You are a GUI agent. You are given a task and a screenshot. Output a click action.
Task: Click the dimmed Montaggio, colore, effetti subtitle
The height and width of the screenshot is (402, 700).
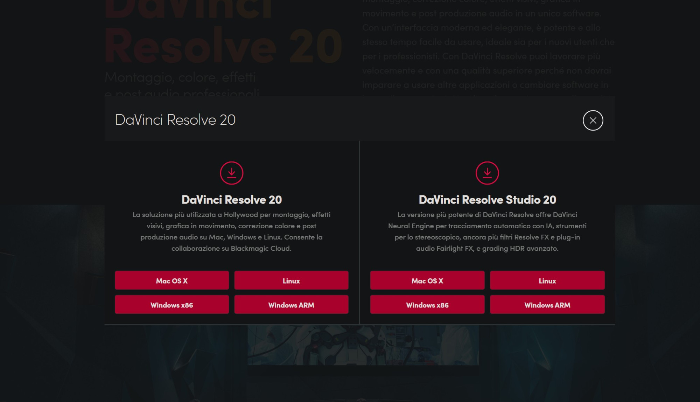tap(180, 77)
